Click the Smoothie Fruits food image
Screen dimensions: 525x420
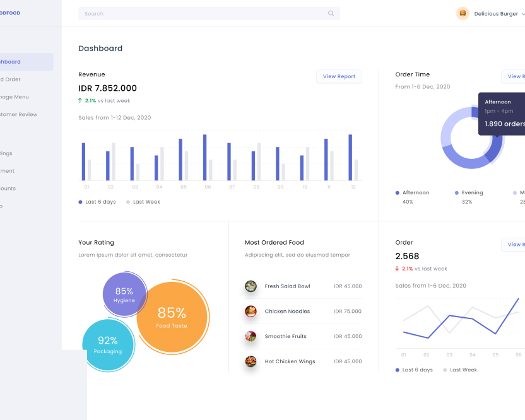pos(251,337)
